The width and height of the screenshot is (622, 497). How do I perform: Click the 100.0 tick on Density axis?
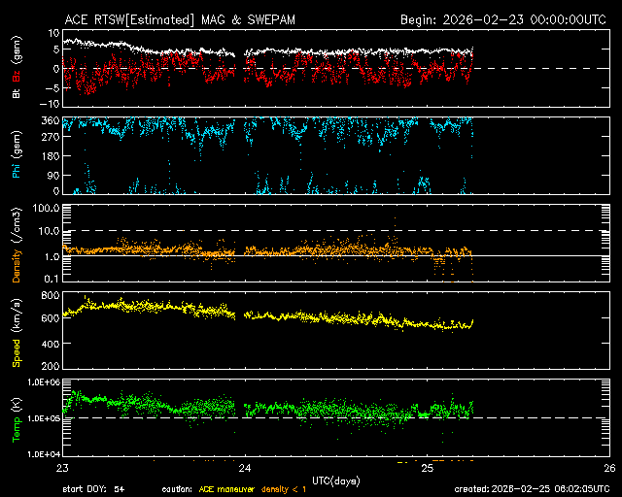tap(48, 208)
